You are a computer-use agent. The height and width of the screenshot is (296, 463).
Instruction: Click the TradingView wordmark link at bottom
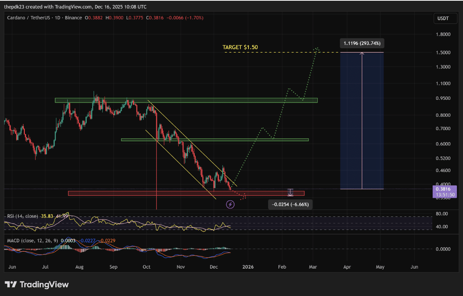(x=44, y=285)
